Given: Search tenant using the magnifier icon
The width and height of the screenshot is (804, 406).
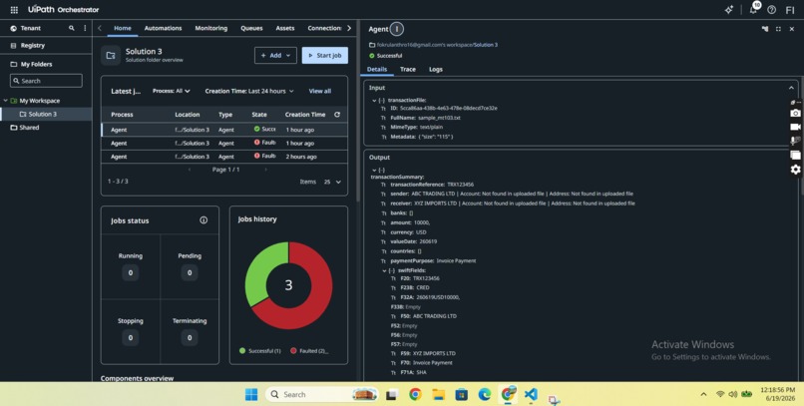Looking at the screenshot, I should 72,28.
